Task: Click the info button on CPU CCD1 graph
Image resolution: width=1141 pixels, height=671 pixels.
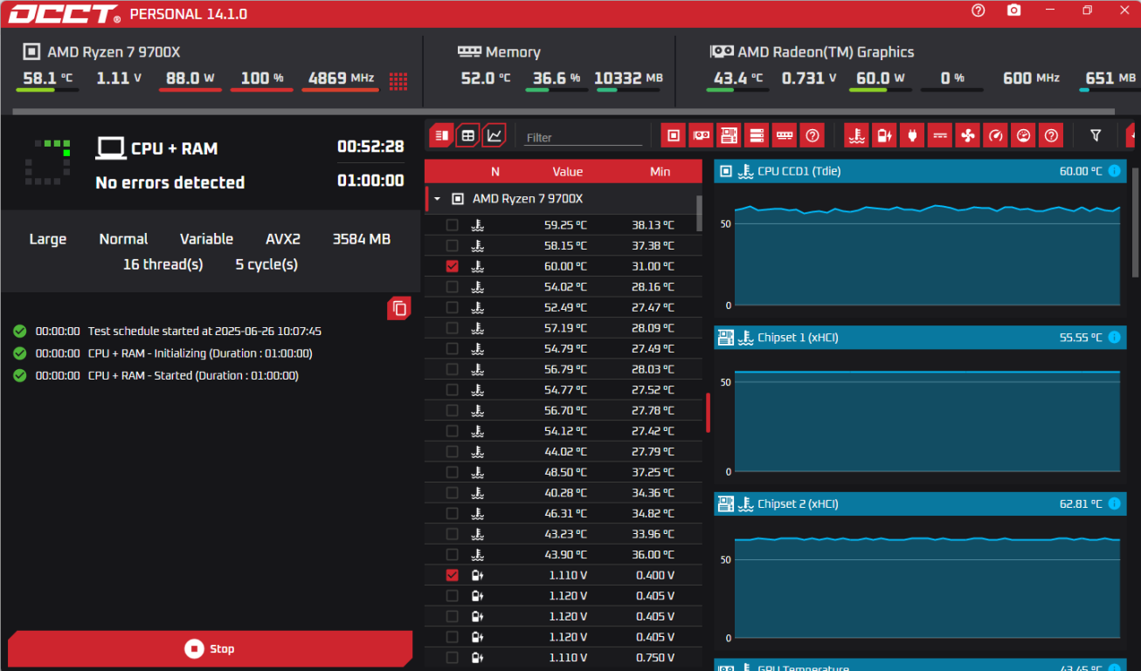Action: pyautogui.click(x=1114, y=171)
